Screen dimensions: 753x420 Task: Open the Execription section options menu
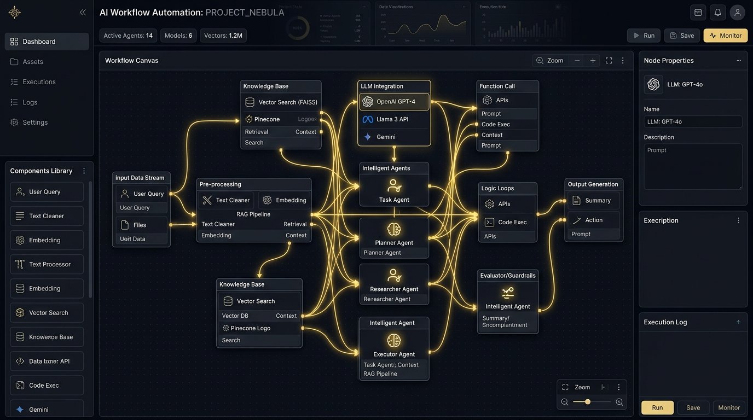point(738,220)
